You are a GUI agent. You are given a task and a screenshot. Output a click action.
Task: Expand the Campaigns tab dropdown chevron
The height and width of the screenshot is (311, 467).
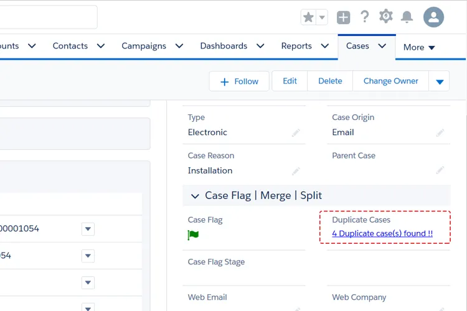[179, 46]
